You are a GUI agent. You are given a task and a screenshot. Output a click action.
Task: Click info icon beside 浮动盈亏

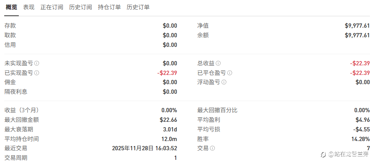click(224, 82)
